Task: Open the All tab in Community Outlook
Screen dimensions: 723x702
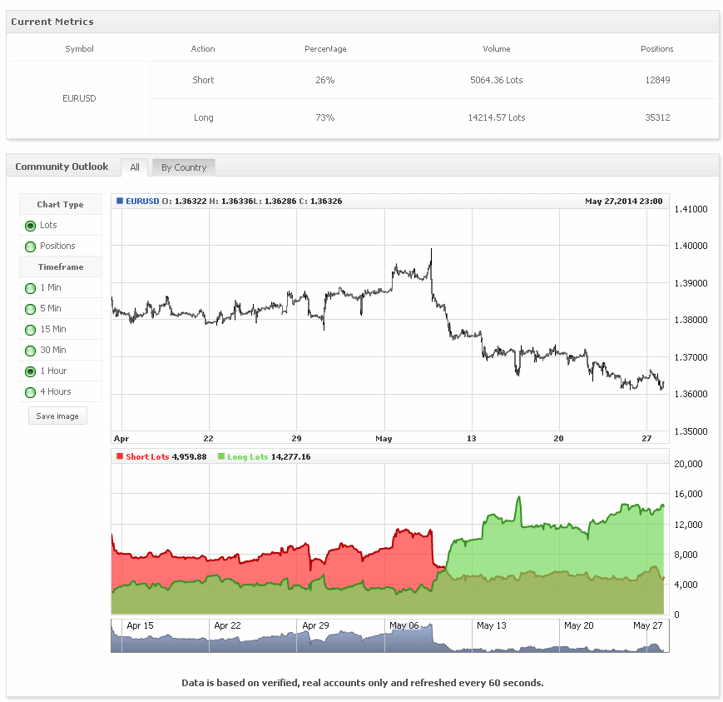Action: click(134, 167)
